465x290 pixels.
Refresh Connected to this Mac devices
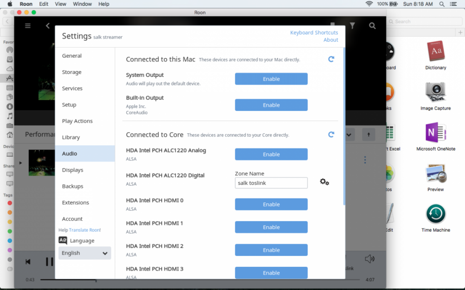(x=331, y=59)
